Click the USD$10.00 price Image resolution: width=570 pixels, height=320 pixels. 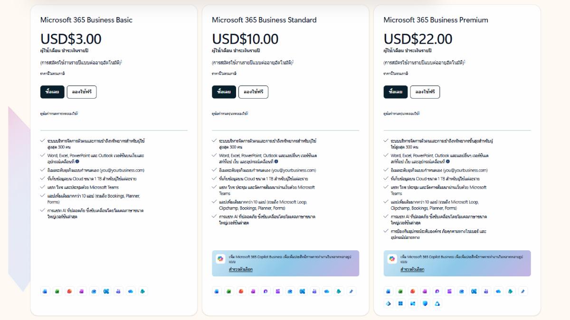pos(245,39)
